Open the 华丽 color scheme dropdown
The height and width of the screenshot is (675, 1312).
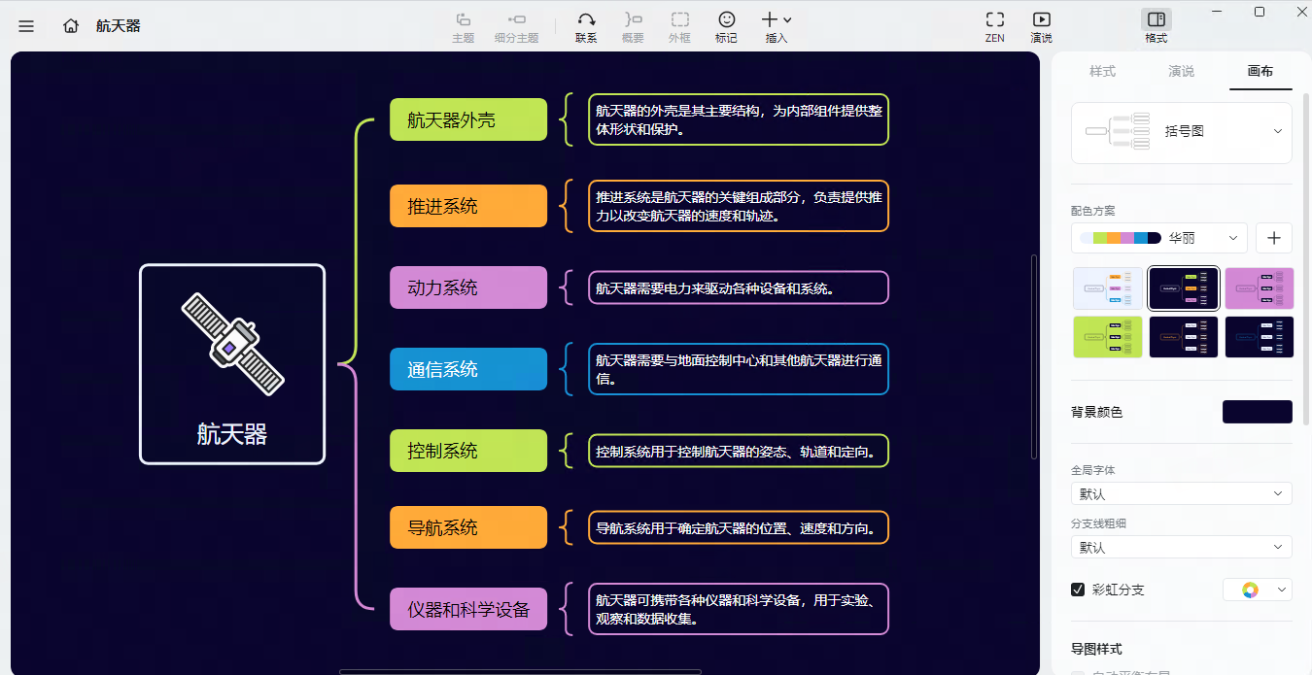pos(1159,238)
